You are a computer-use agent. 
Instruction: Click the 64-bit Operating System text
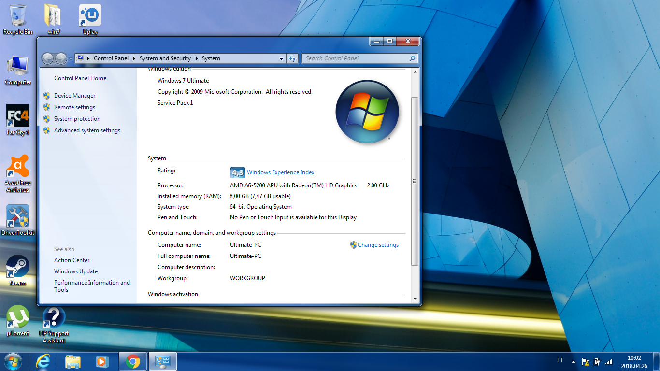261,207
